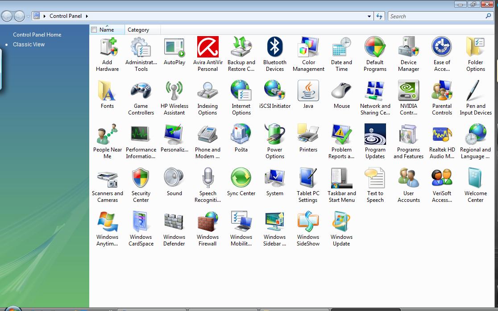
Task: Launch the Java control panel
Action: (308, 91)
